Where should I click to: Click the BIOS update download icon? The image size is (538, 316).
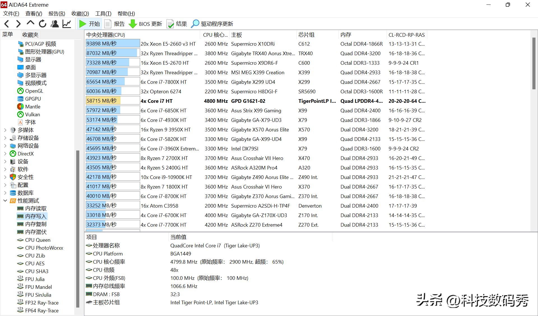point(133,24)
